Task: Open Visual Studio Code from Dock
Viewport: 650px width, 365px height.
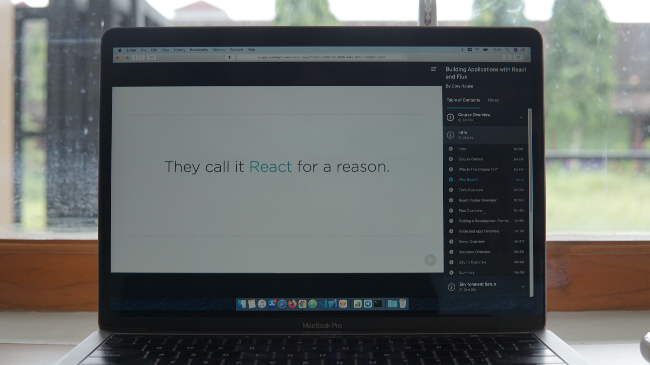Action: click(323, 304)
